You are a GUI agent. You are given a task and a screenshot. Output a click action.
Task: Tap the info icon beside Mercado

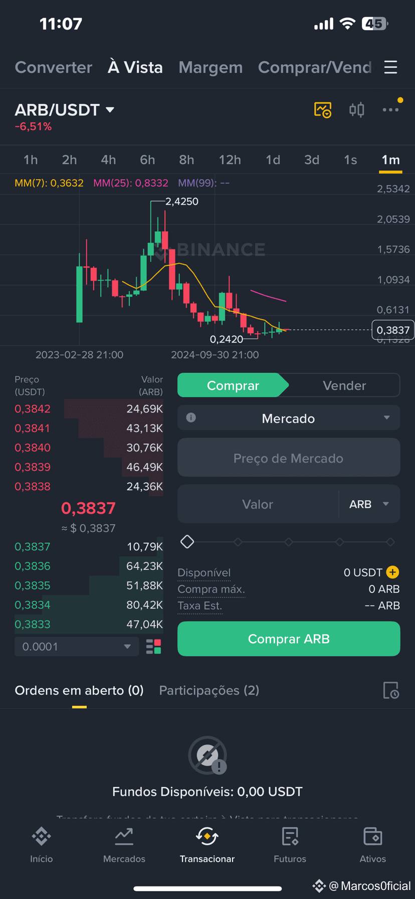point(191,417)
